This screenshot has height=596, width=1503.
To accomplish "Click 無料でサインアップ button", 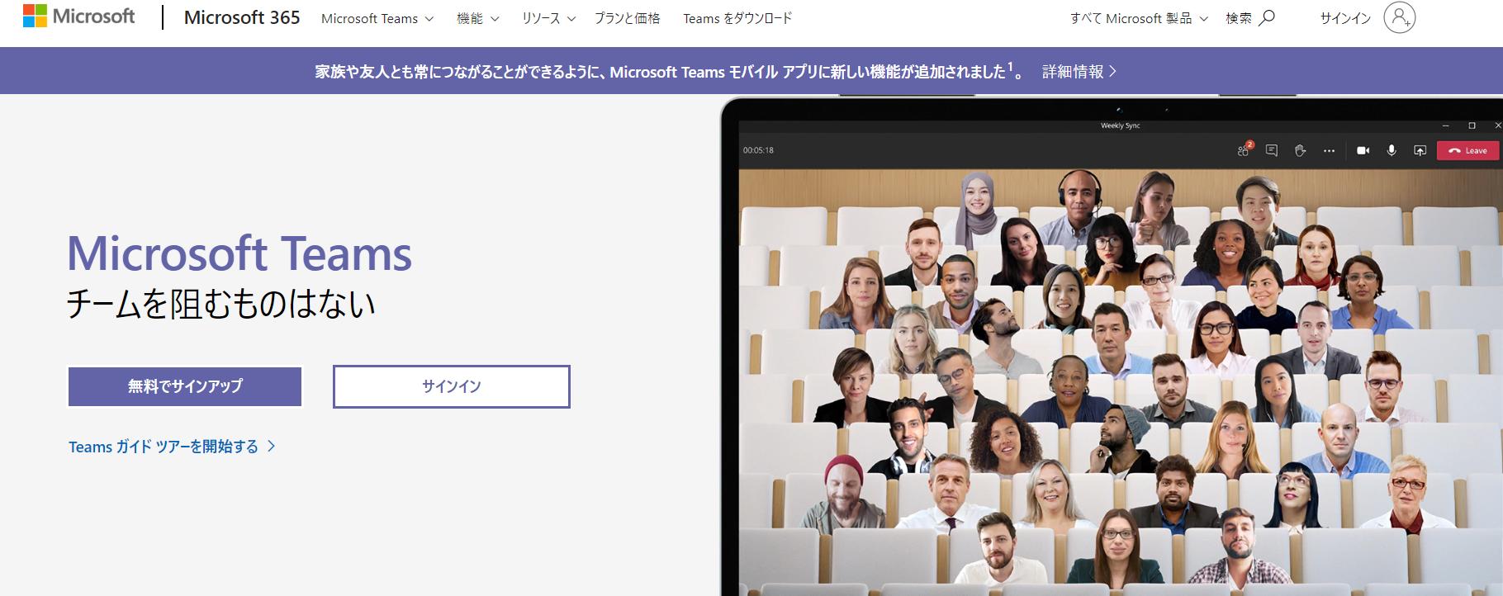I will pos(185,386).
